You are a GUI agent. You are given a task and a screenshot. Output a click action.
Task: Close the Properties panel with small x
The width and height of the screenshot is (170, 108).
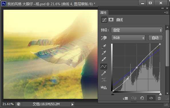(167, 8)
